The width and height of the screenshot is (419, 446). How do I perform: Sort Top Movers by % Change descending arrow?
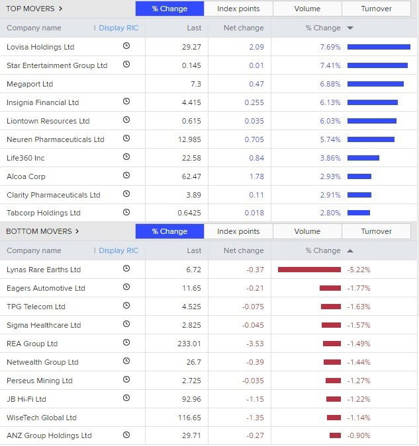(350, 28)
